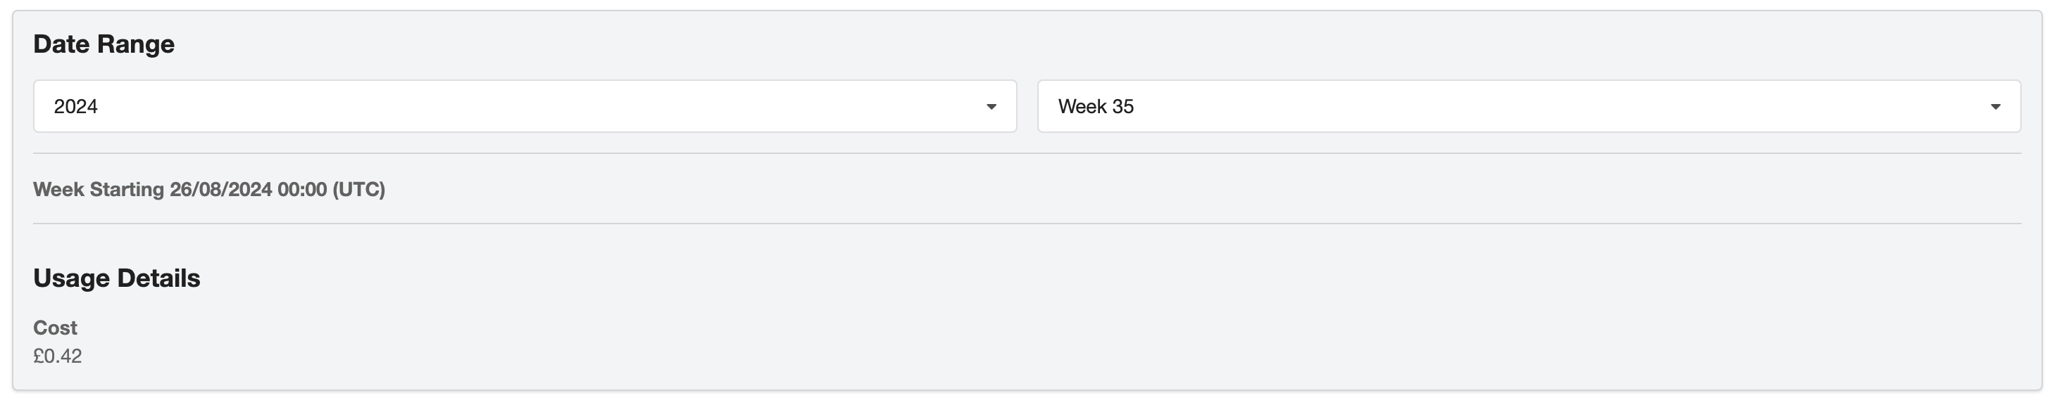Click the "Week 35" text in selector
Viewport: 2052px width, 400px height.
[1095, 107]
